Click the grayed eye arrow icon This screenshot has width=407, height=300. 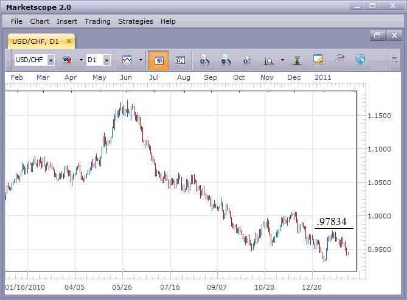tap(339, 59)
